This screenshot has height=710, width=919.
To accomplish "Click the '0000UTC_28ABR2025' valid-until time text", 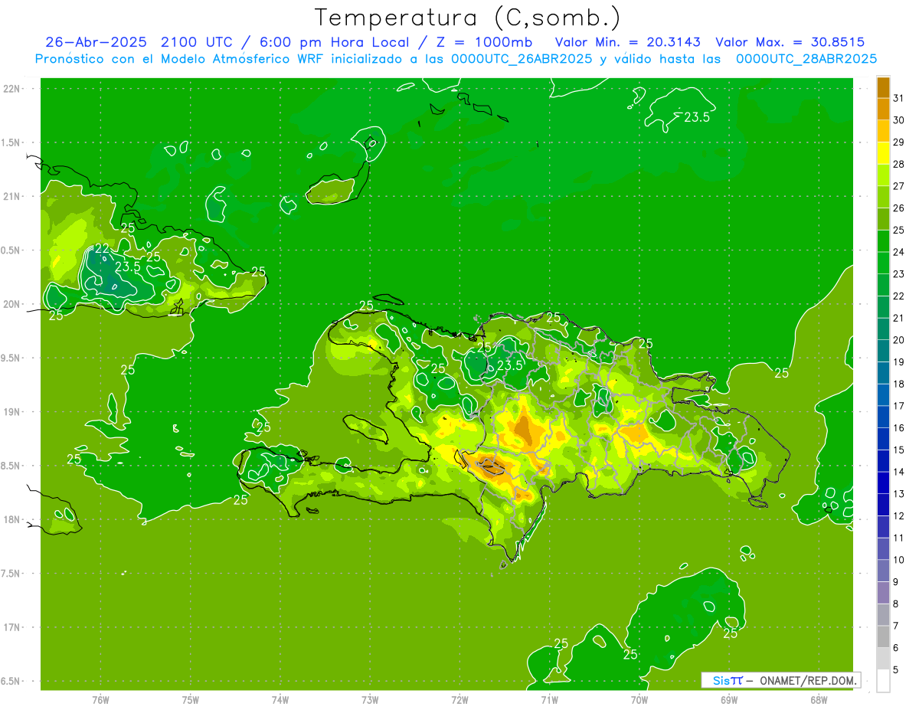I will tap(806, 59).
